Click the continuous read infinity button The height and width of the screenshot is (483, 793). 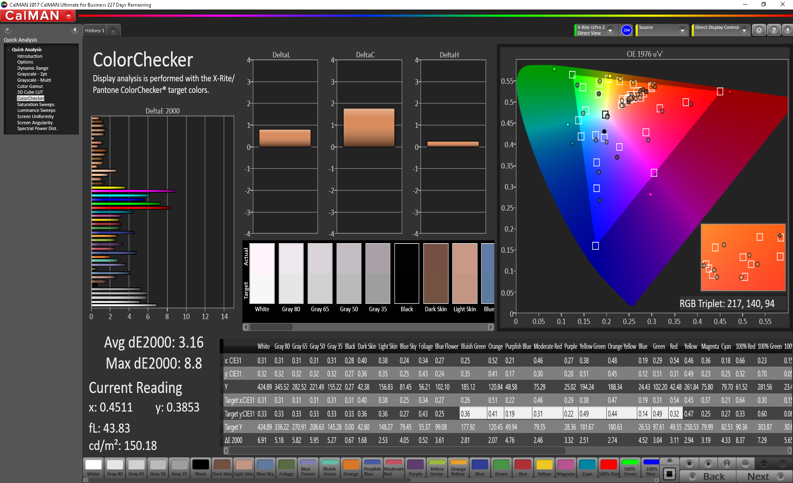click(x=746, y=463)
